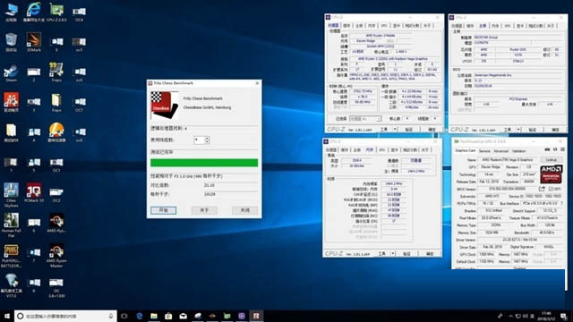Select the oc5 desktop file
This screenshot has width=573, height=322.
(79, 44)
